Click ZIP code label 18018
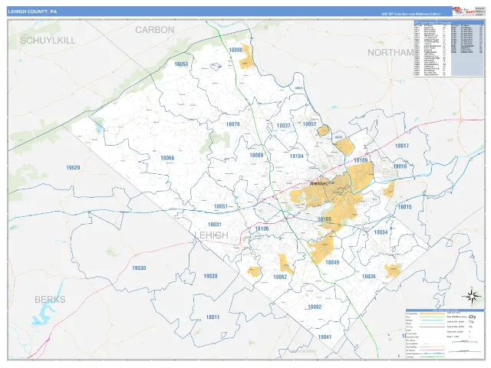491x368 pixels. [x=400, y=166]
